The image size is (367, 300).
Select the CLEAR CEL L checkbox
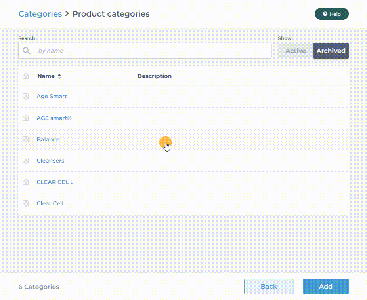click(x=25, y=182)
